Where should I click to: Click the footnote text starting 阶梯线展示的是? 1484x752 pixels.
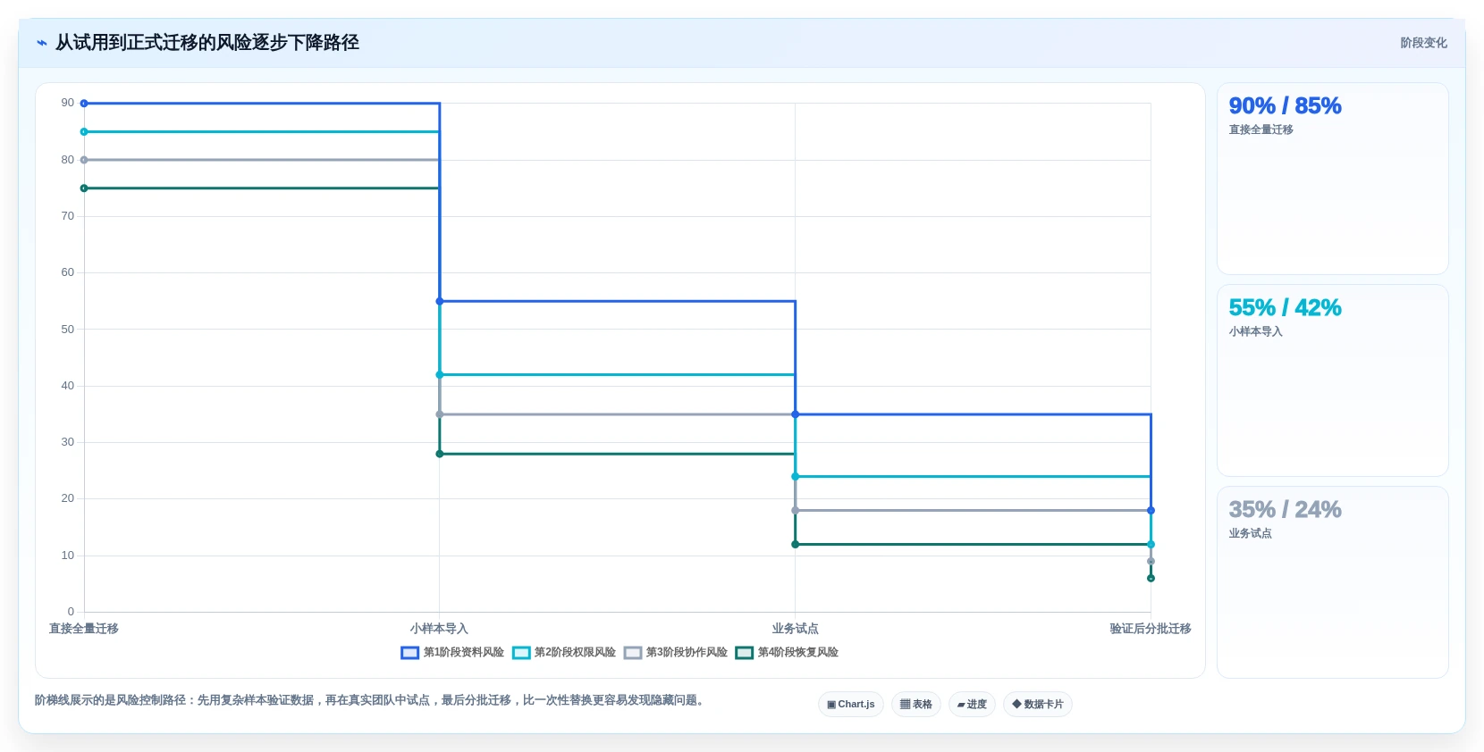[x=372, y=700]
